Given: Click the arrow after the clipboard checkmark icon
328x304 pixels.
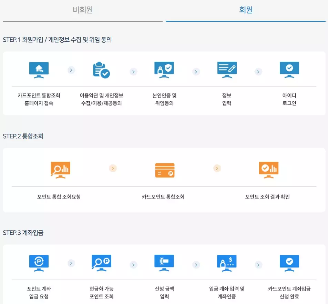Looking at the screenshot, I should 133,72.
